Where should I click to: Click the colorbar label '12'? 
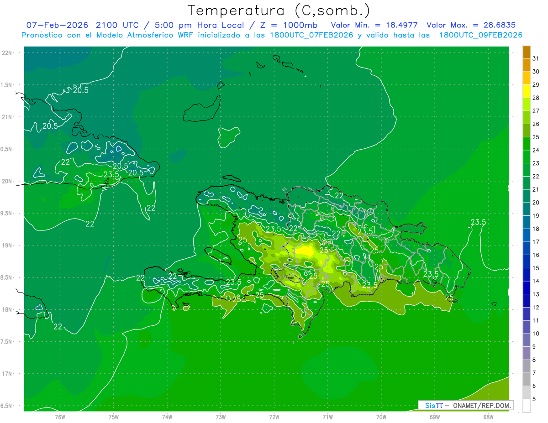tap(536, 307)
